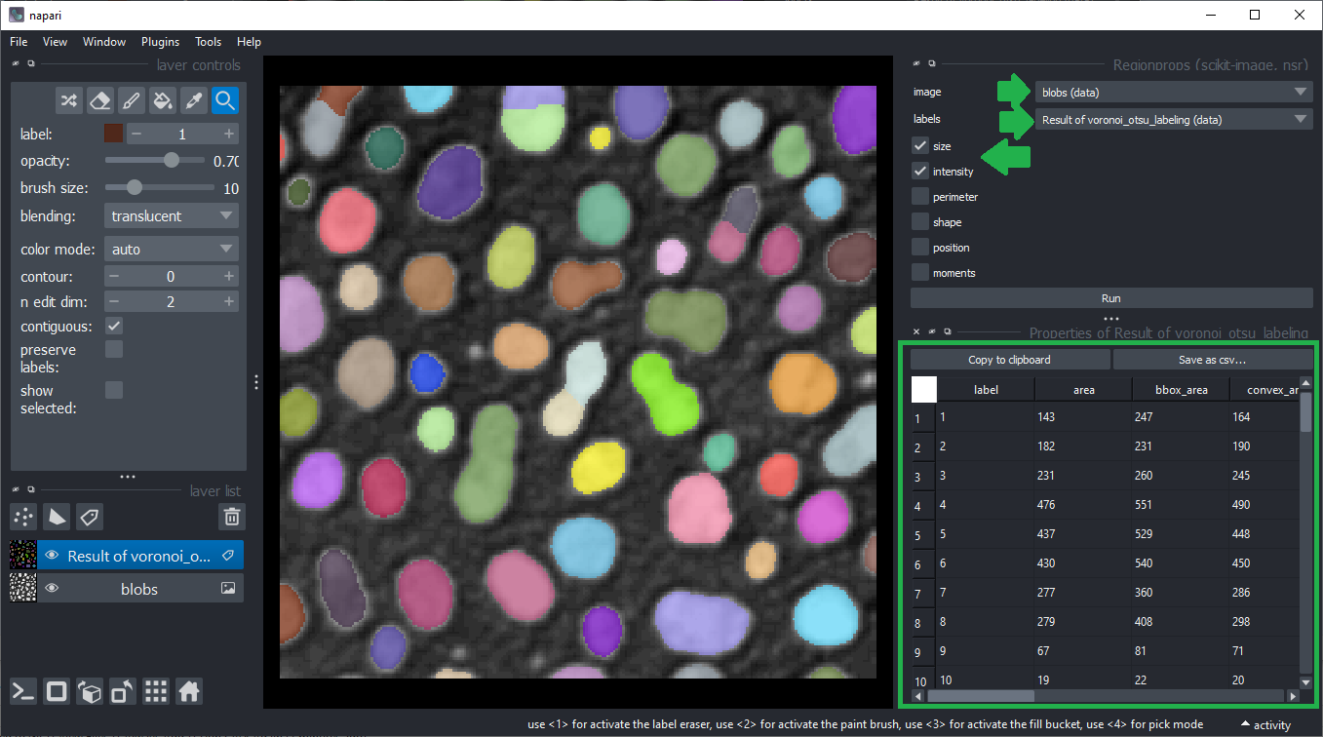Hide the blobs layer
1323x737 pixels.
pos(53,589)
